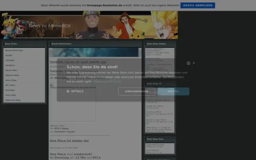Image resolution: width=256 pixels, height=160 pixels.
Task: Open Pokemon News in the sidebar
Action: coord(12,75)
